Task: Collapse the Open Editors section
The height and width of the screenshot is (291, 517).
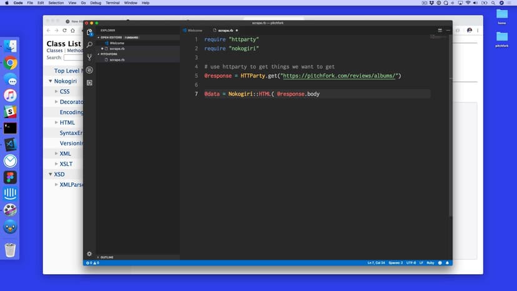Action: (110, 37)
